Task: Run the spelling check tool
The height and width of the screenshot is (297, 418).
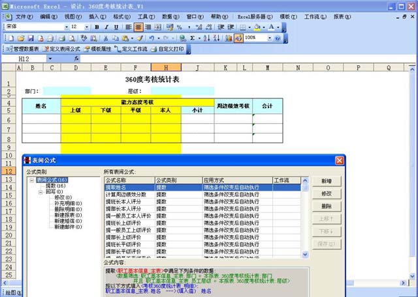Action: pos(84,38)
